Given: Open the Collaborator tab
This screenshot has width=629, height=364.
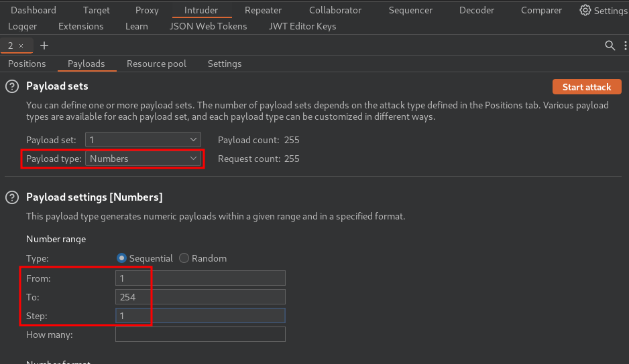Looking at the screenshot, I should (x=335, y=10).
